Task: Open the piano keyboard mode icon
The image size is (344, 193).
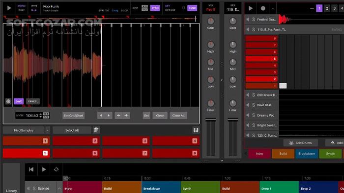Action: (x=196, y=130)
